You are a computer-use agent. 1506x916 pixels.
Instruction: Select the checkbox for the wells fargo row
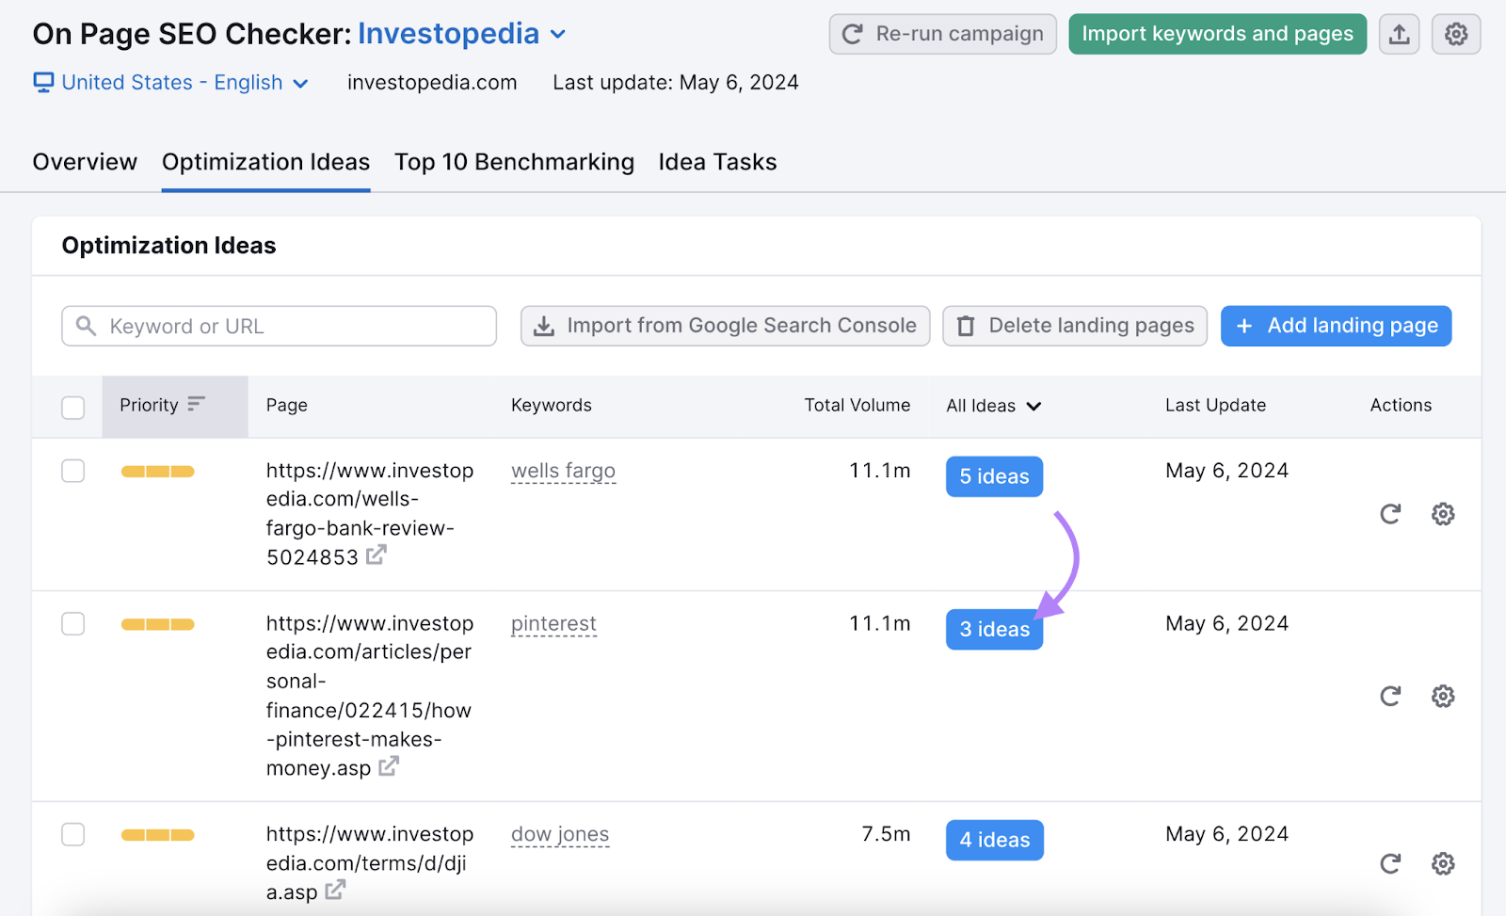(72, 471)
